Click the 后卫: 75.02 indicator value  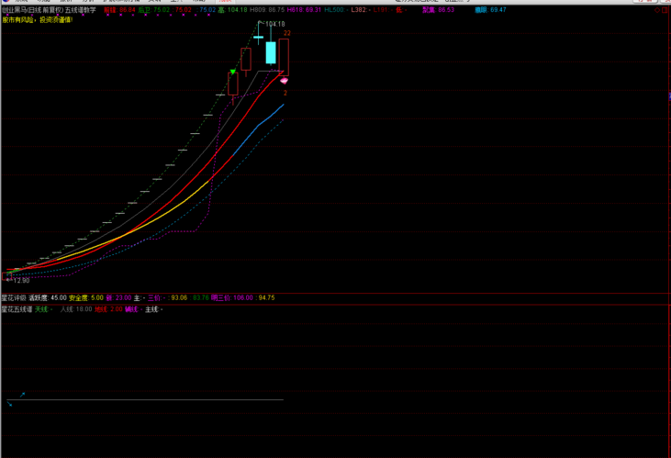tap(153, 10)
